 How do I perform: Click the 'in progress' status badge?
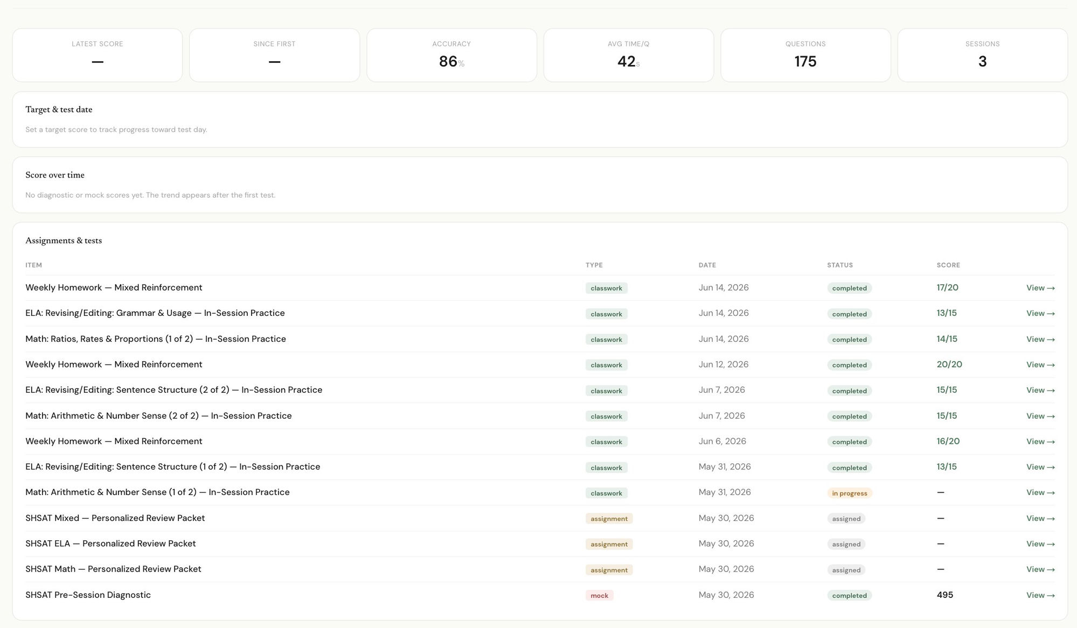tap(850, 493)
